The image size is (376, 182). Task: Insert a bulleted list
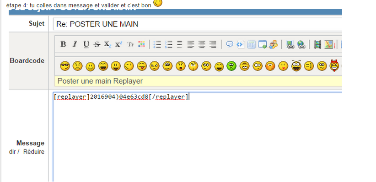[x=157, y=44]
